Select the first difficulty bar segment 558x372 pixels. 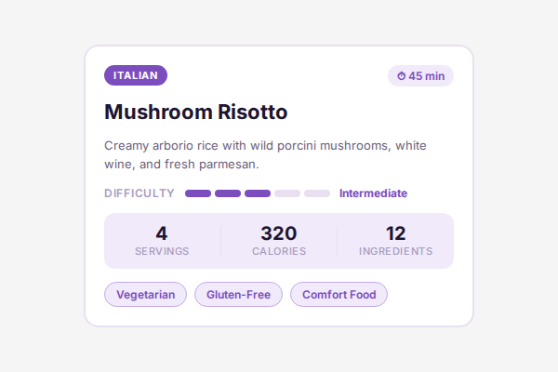click(198, 193)
